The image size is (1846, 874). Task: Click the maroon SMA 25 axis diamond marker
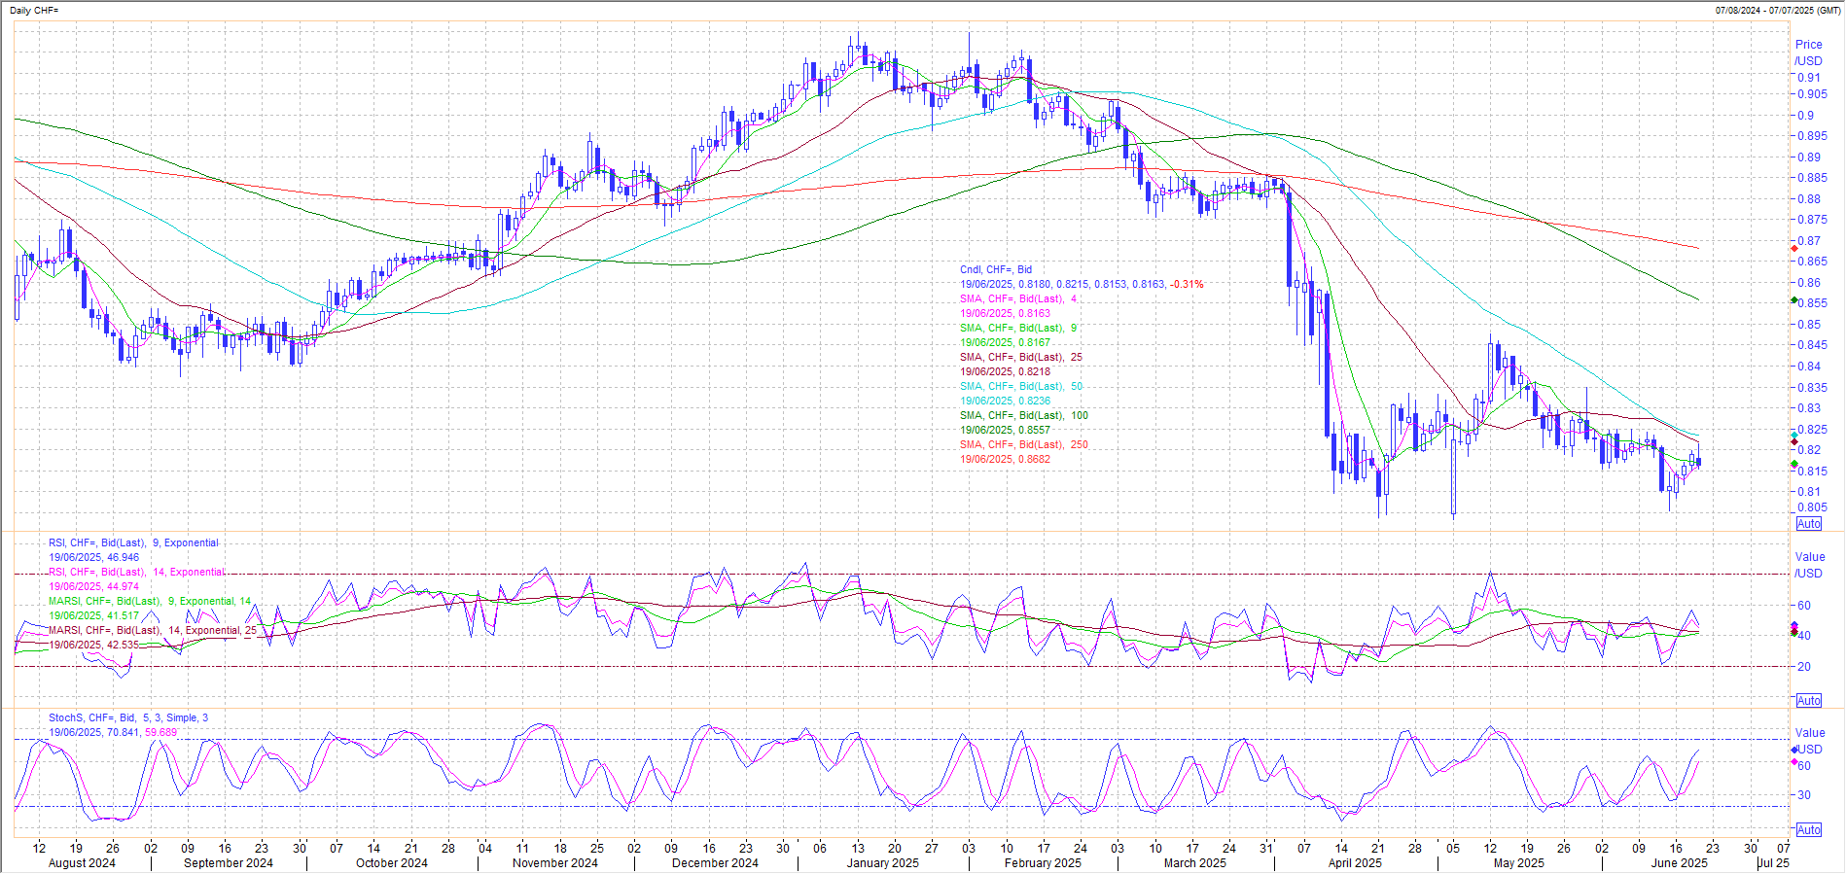tap(1793, 442)
